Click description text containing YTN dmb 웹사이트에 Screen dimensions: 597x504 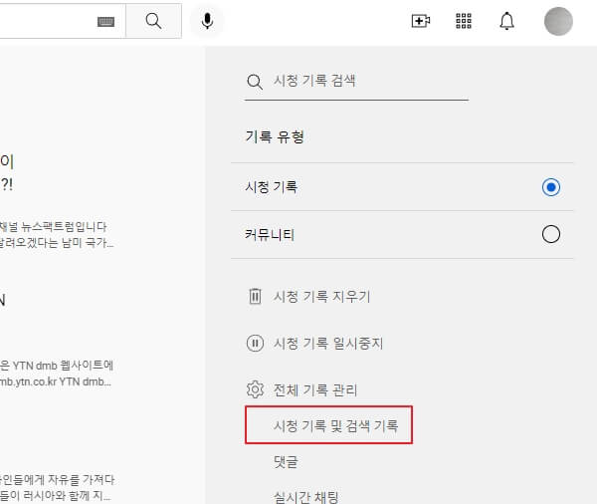click(x=57, y=366)
